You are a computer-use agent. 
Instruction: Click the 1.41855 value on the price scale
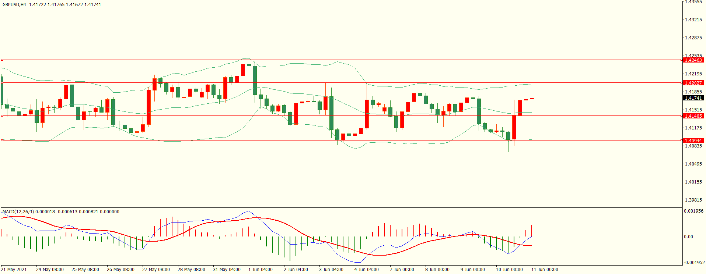pyautogui.click(x=693, y=92)
